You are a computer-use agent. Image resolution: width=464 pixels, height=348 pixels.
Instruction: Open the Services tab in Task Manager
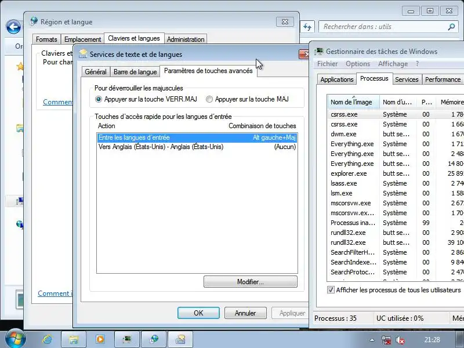(407, 79)
